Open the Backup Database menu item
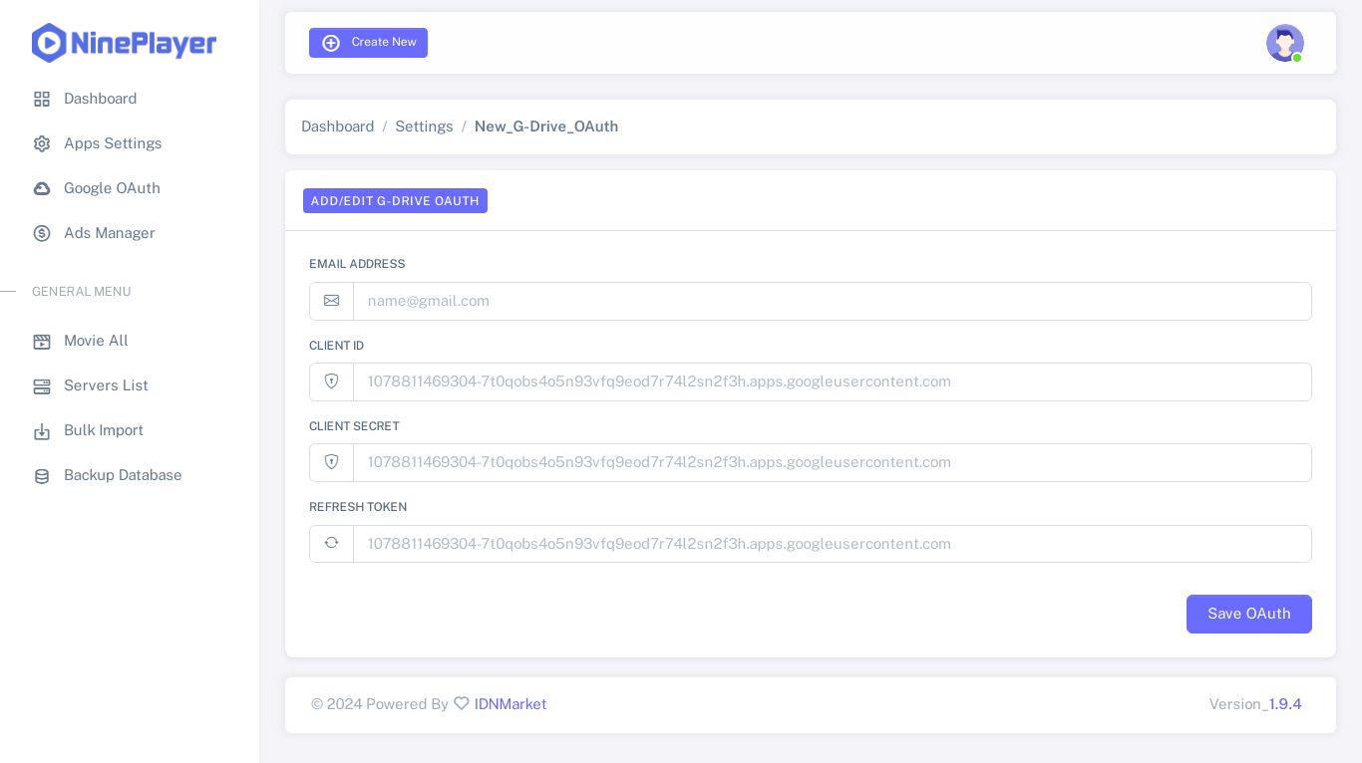The height and width of the screenshot is (763, 1362). 123,475
